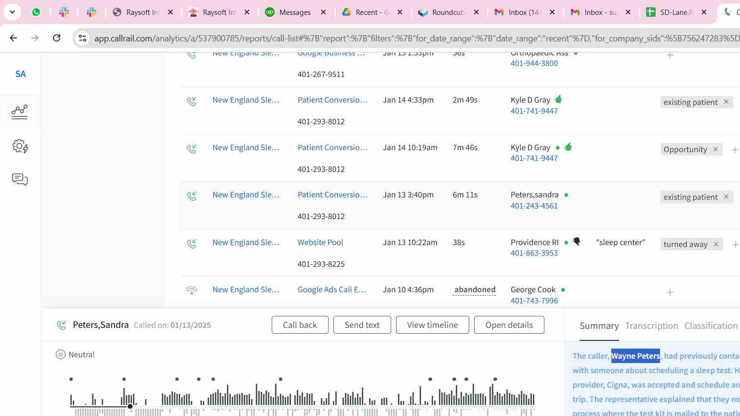Add tag to George Cook row with plus
This screenshot has height=416, width=740.
click(x=670, y=292)
